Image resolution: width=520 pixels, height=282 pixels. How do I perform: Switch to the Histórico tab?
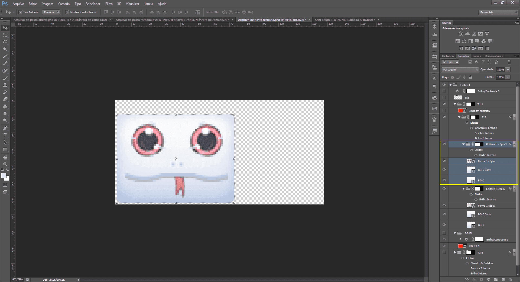click(448, 56)
